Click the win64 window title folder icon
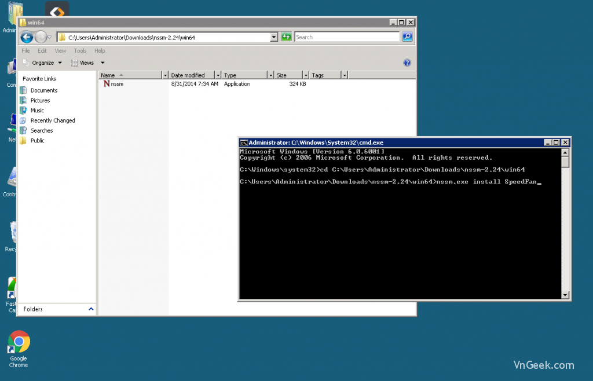This screenshot has height=381, width=593. [x=23, y=23]
